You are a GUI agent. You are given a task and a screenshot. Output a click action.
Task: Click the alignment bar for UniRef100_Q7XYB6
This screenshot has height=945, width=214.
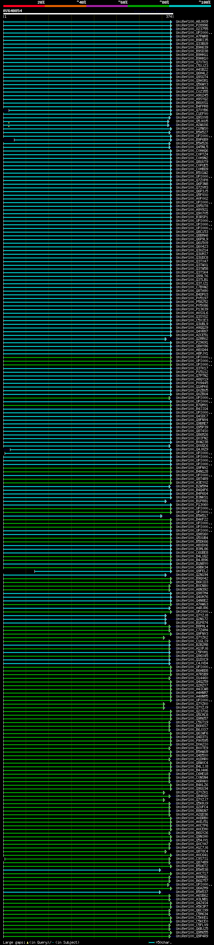(x=90, y=110)
